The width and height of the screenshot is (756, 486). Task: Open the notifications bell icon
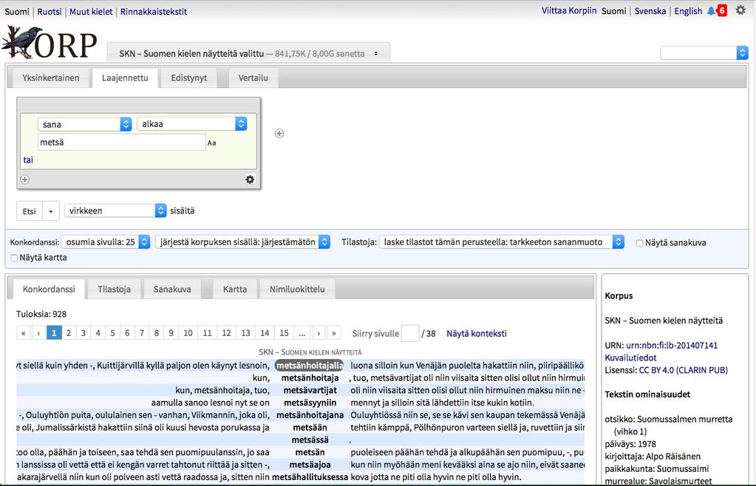point(711,10)
